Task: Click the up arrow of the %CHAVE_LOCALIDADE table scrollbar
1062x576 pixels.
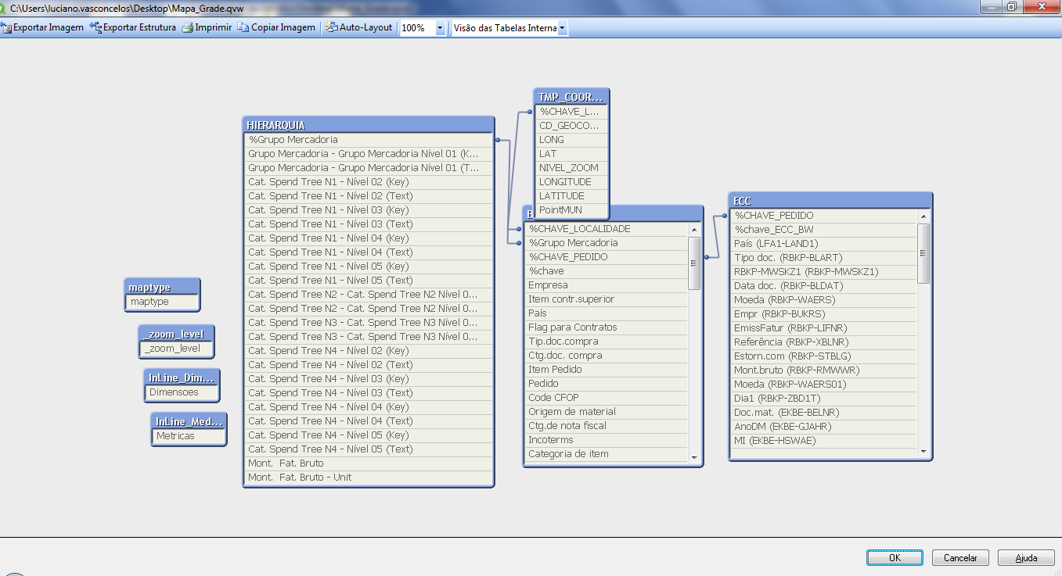Action: coord(694,230)
